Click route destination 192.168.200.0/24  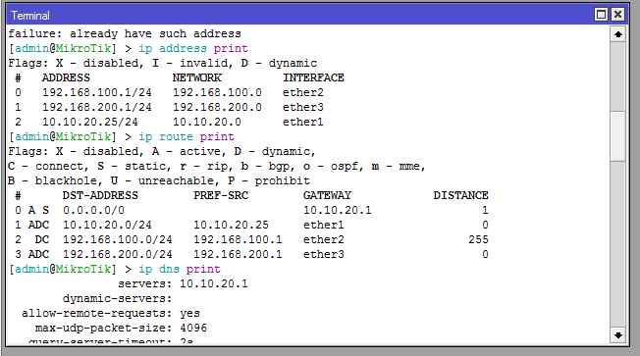click(117, 254)
